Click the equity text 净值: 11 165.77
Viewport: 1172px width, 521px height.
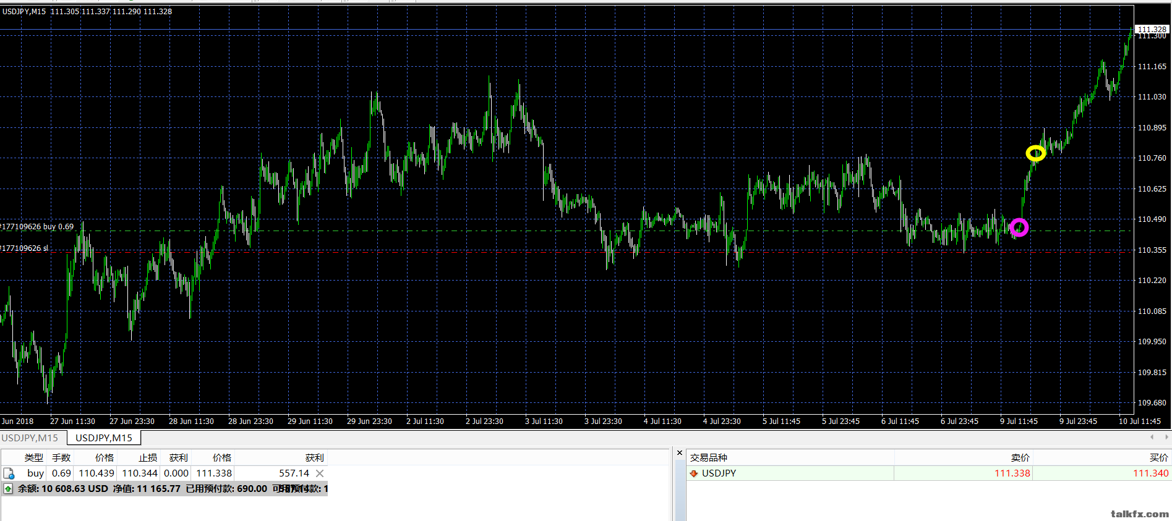pos(147,489)
